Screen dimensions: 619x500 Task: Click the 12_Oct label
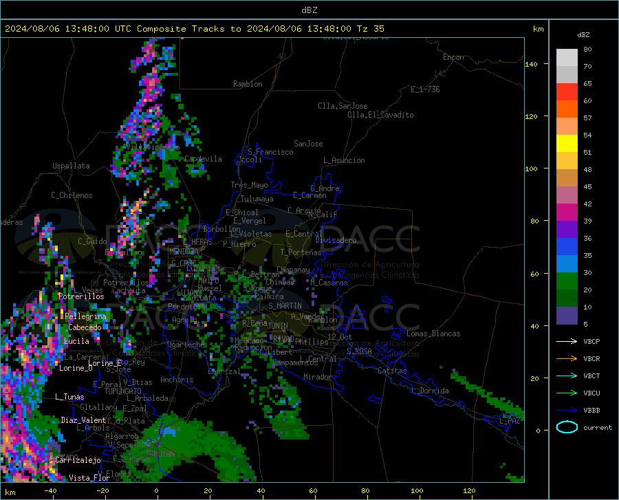[340, 336]
